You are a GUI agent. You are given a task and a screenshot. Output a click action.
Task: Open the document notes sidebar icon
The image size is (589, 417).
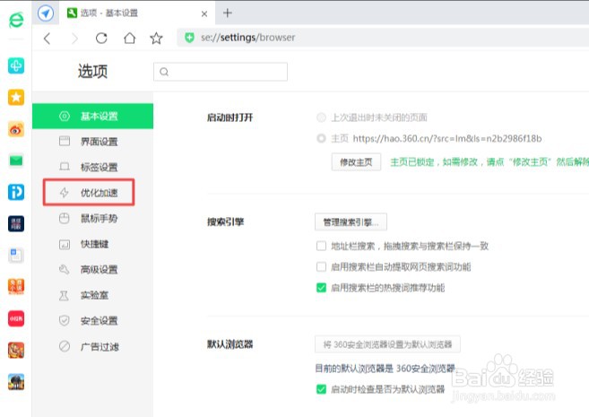tap(16, 256)
